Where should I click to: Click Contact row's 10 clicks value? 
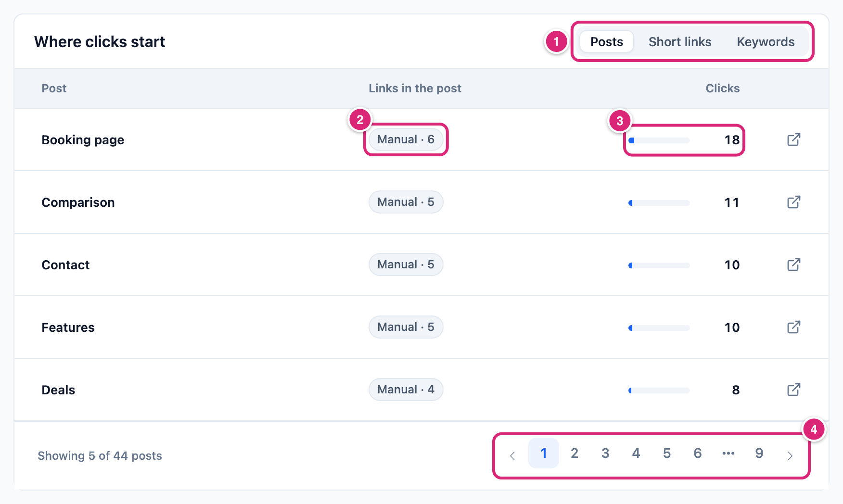732,265
